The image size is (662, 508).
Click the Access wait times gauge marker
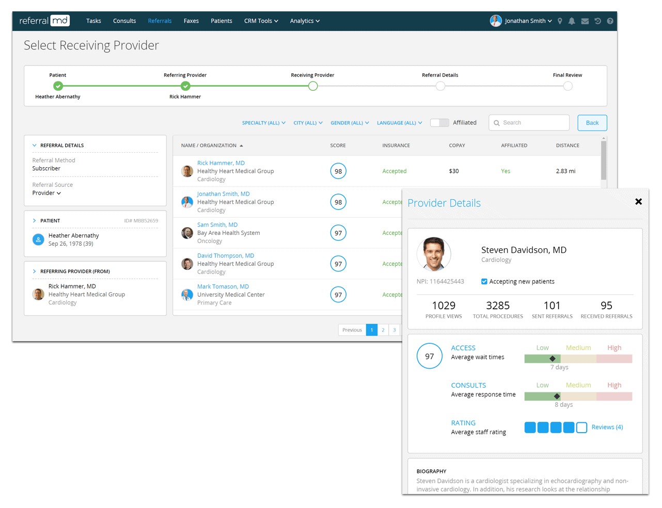tap(553, 359)
